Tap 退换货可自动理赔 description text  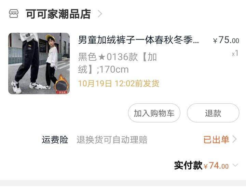click(x=112, y=140)
